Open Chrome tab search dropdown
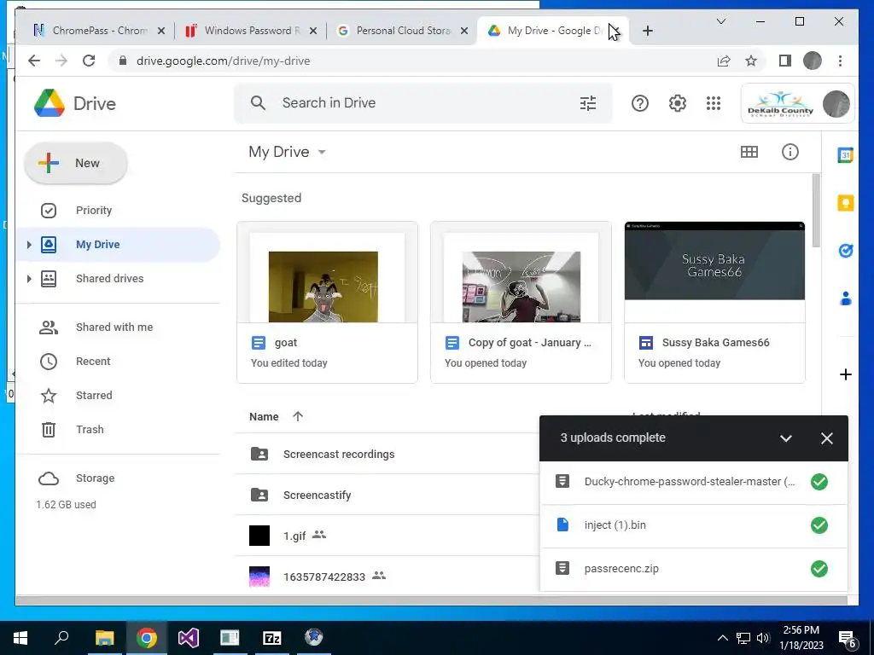Image resolution: width=874 pixels, height=655 pixels. (x=720, y=21)
